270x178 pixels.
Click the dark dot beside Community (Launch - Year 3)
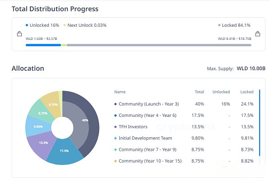[115, 104]
